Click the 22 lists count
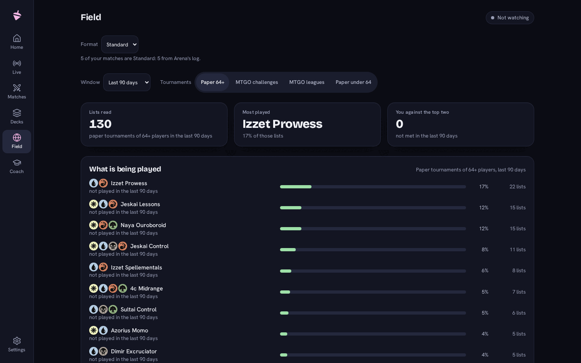This screenshot has height=363, width=581. pyautogui.click(x=517, y=187)
